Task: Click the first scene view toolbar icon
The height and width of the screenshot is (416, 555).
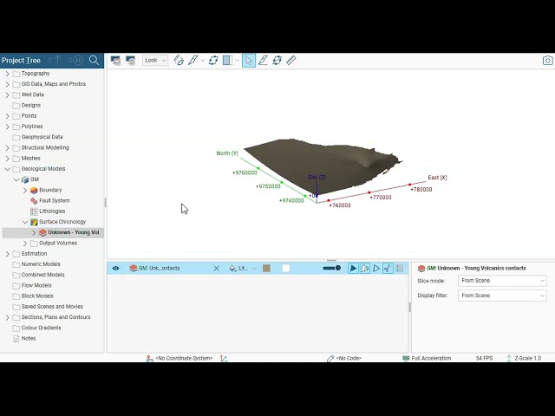Action: coord(115,61)
